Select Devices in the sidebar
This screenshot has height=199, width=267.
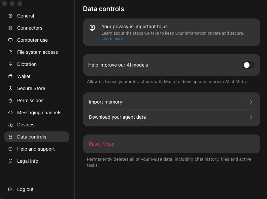point(37,125)
